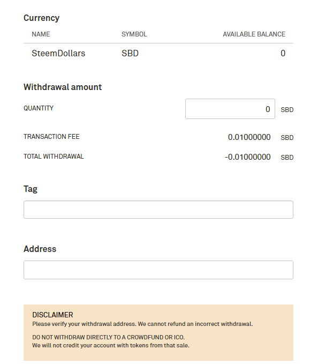This screenshot has height=364, width=310.
Task: Click the TRANSACTION FEE label
Action: point(51,137)
